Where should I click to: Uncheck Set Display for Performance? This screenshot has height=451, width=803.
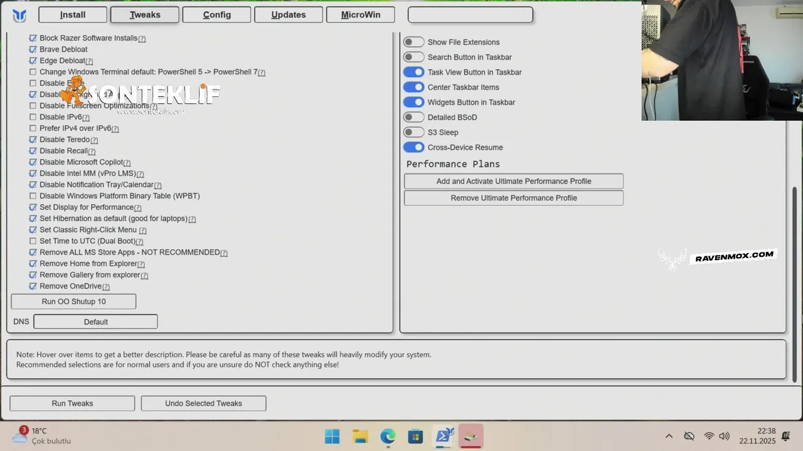coord(33,207)
